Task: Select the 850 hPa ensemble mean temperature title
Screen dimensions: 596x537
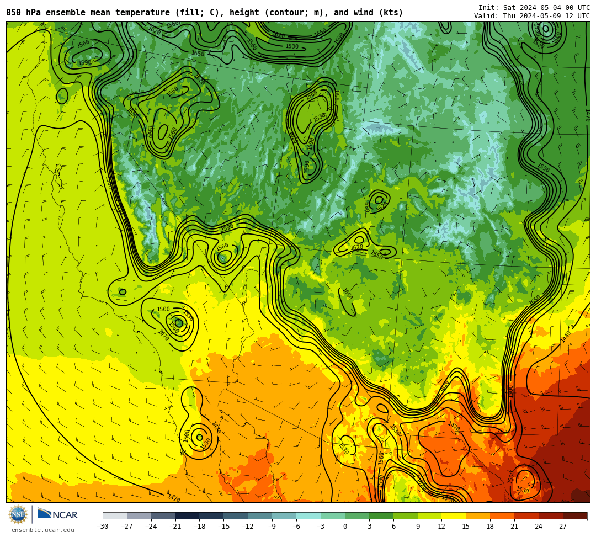Action: (204, 13)
